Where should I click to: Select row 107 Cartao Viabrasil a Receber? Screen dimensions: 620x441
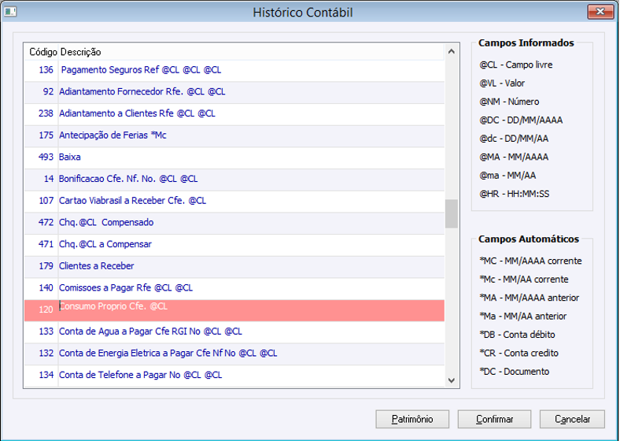tap(234, 201)
